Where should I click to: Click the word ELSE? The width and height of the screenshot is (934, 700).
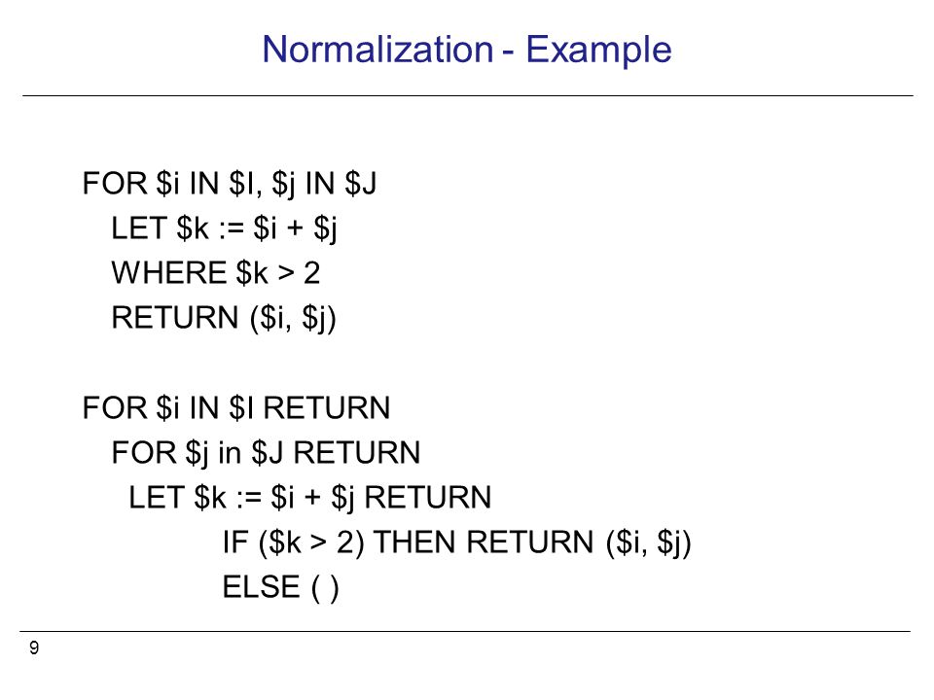261,587
